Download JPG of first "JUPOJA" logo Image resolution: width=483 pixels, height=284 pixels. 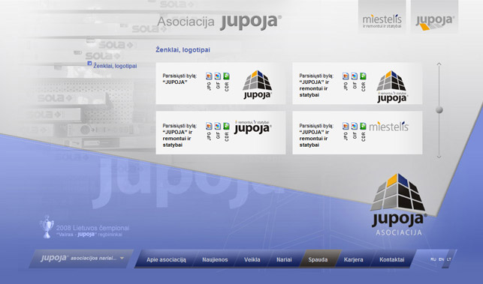click(x=209, y=76)
